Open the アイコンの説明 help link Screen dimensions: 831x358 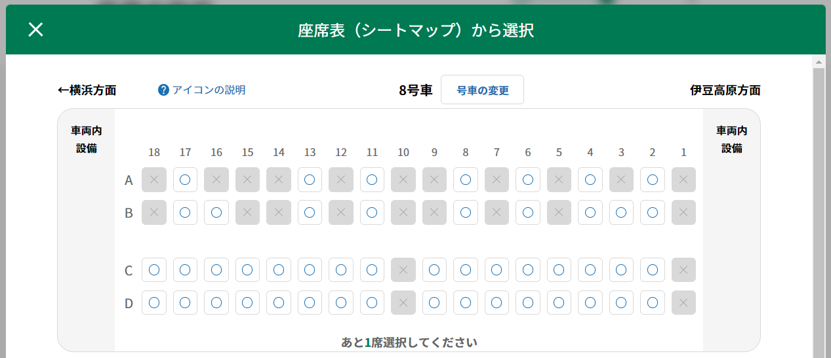tap(209, 90)
